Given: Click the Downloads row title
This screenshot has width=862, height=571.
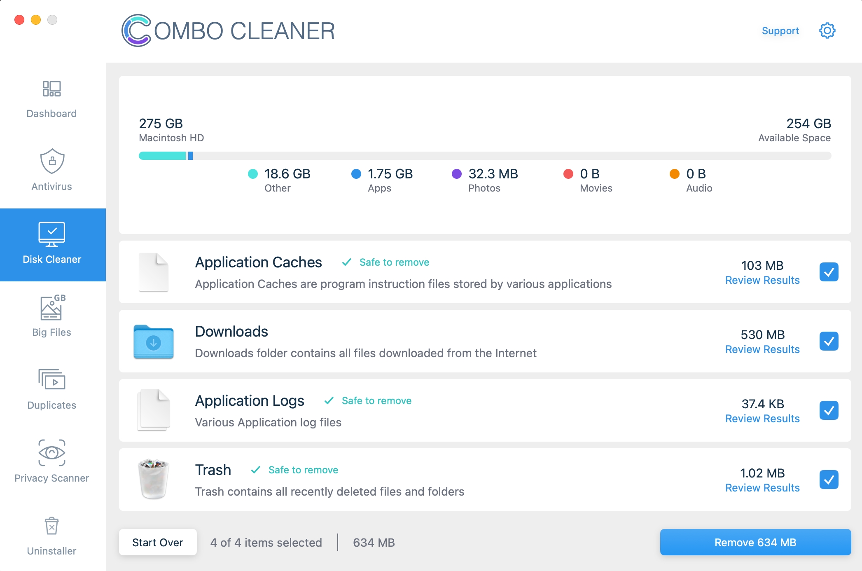Looking at the screenshot, I should [x=231, y=332].
